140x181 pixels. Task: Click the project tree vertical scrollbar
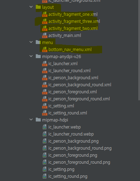coord(139,50)
